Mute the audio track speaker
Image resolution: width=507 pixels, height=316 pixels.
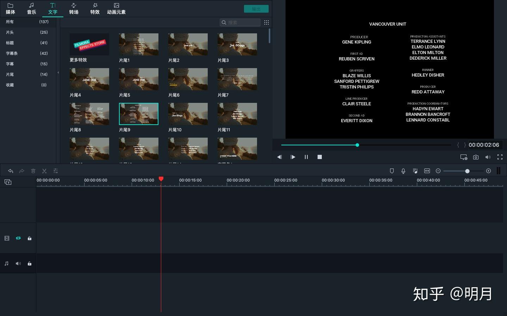point(18,263)
